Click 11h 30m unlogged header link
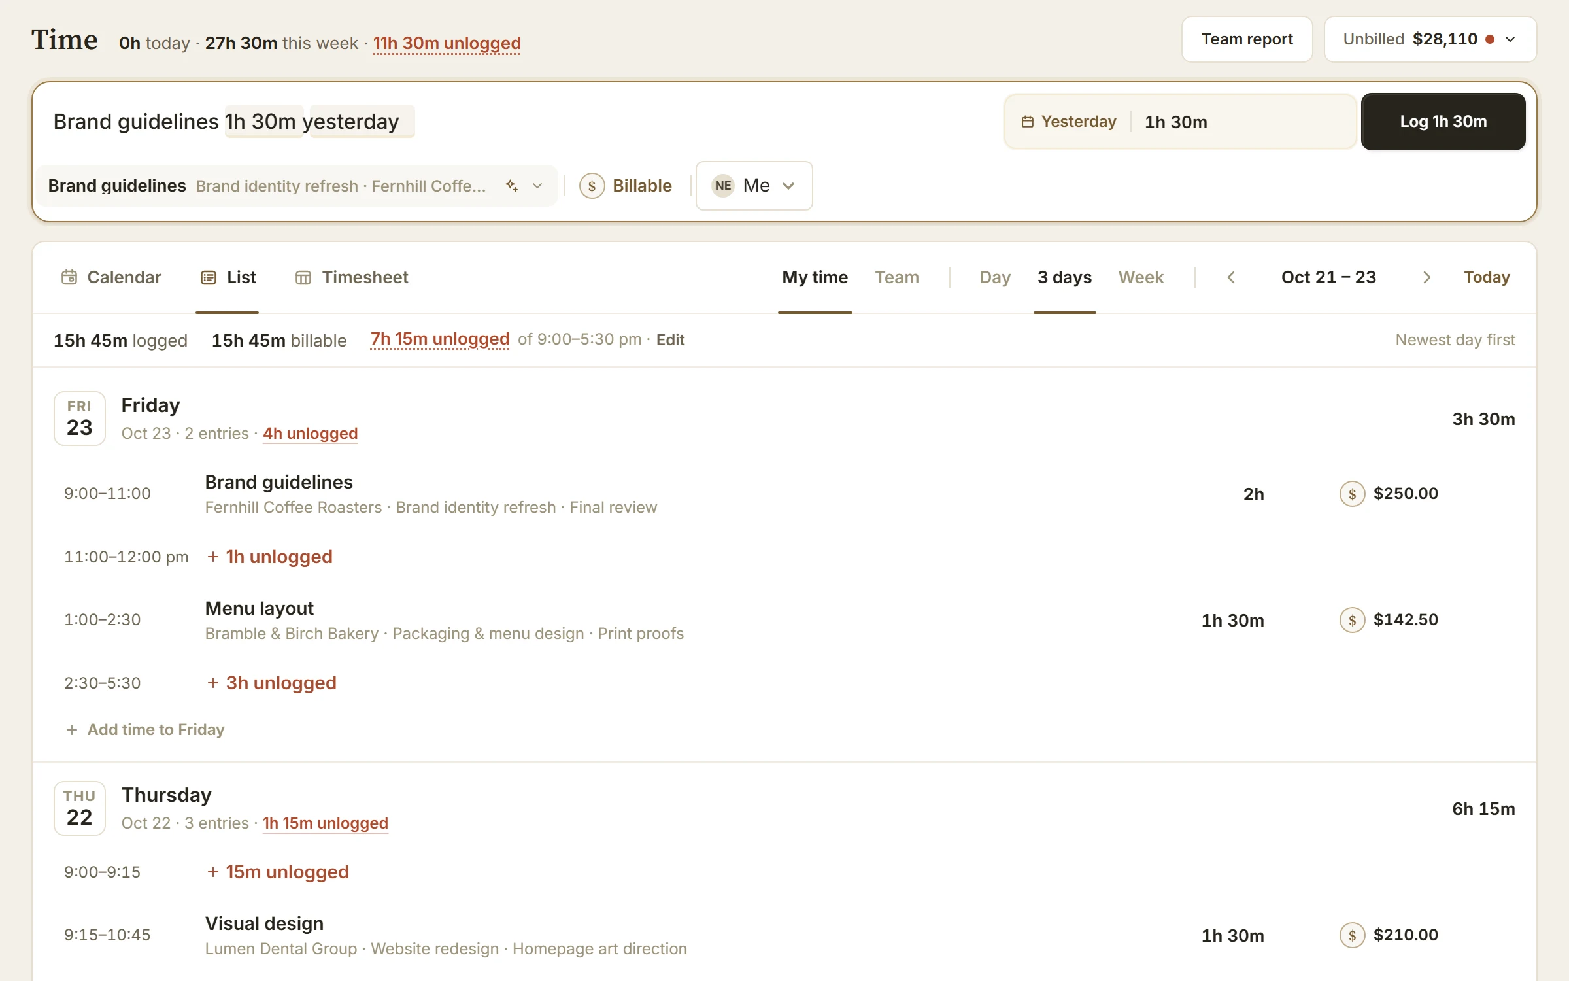 [x=447, y=43]
